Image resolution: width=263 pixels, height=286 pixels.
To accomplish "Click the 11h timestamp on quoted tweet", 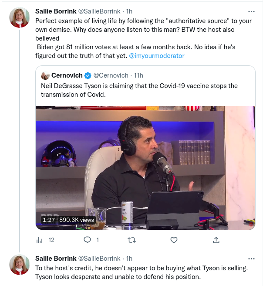I will 138,75.
